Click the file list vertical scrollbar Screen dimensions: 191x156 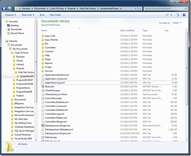pos(187,68)
